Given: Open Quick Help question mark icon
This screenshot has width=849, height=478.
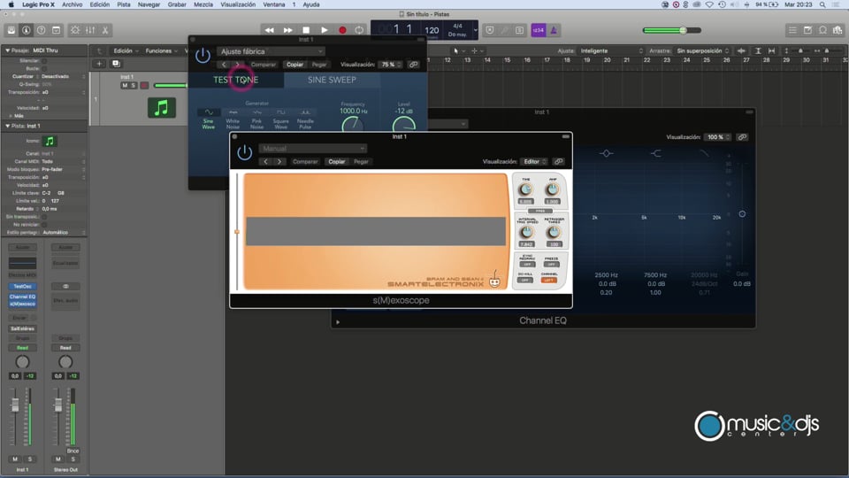Looking at the screenshot, I should (x=42, y=30).
